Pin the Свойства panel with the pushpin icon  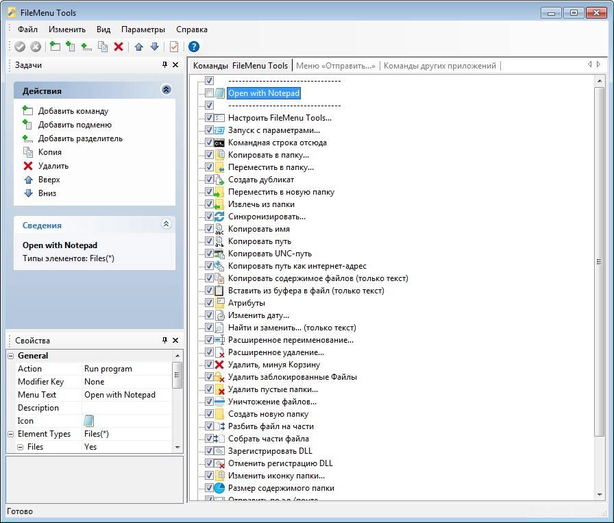click(x=164, y=340)
